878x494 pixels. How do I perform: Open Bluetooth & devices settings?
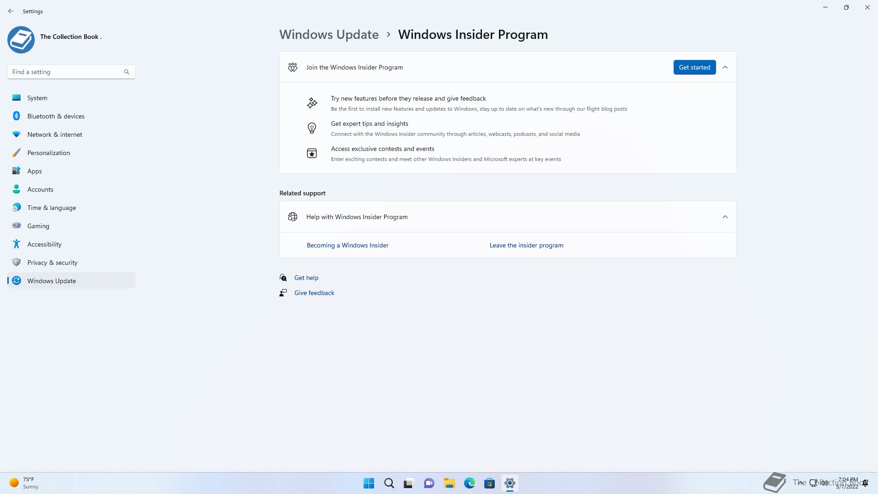click(x=71, y=116)
